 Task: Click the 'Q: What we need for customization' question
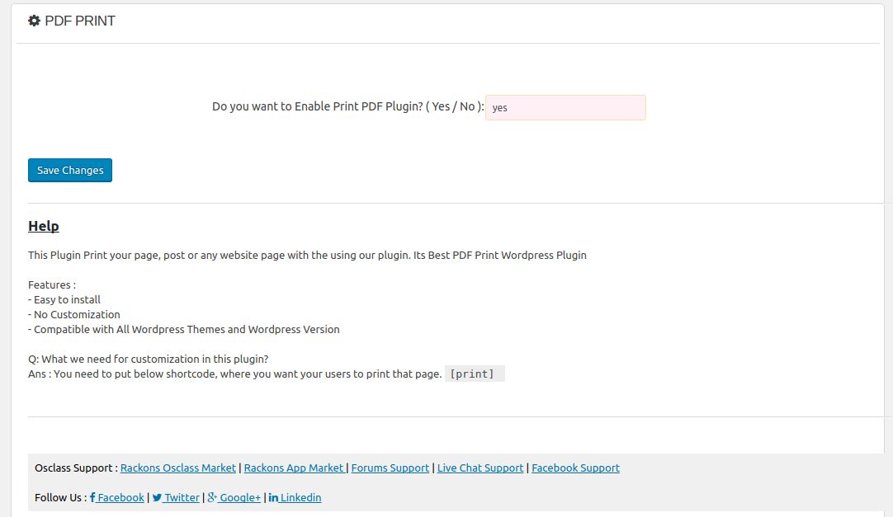tap(148, 359)
